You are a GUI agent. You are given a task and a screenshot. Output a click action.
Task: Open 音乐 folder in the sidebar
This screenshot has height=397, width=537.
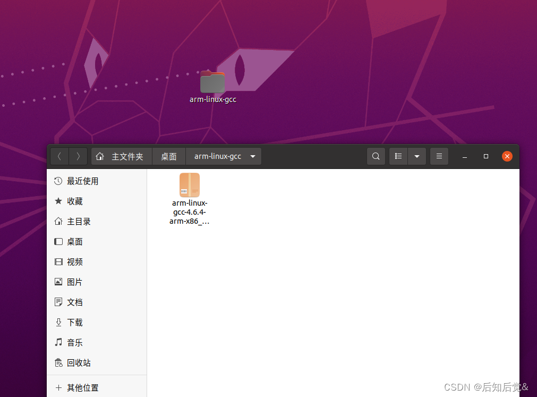point(97,343)
